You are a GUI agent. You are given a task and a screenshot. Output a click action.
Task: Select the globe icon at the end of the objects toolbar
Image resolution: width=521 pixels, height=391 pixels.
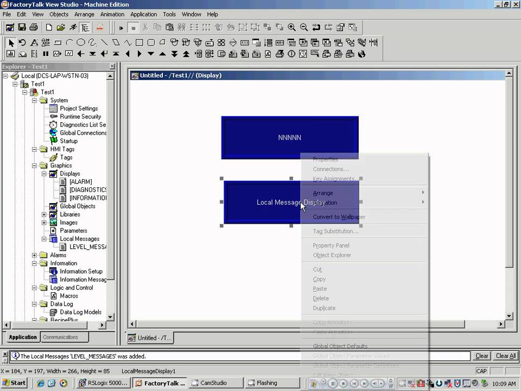click(362, 54)
